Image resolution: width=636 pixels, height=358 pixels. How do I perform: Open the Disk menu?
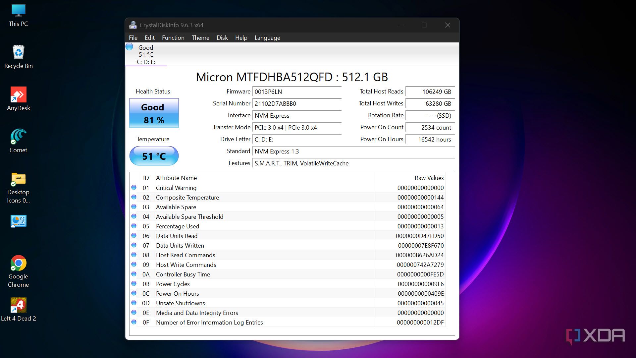[222, 38]
